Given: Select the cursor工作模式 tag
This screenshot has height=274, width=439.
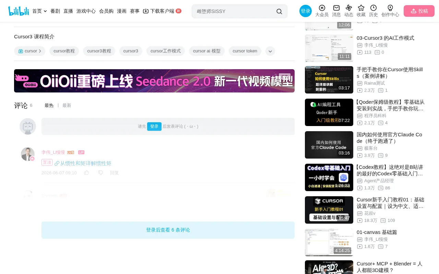Looking at the screenshot, I should coord(166,51).
